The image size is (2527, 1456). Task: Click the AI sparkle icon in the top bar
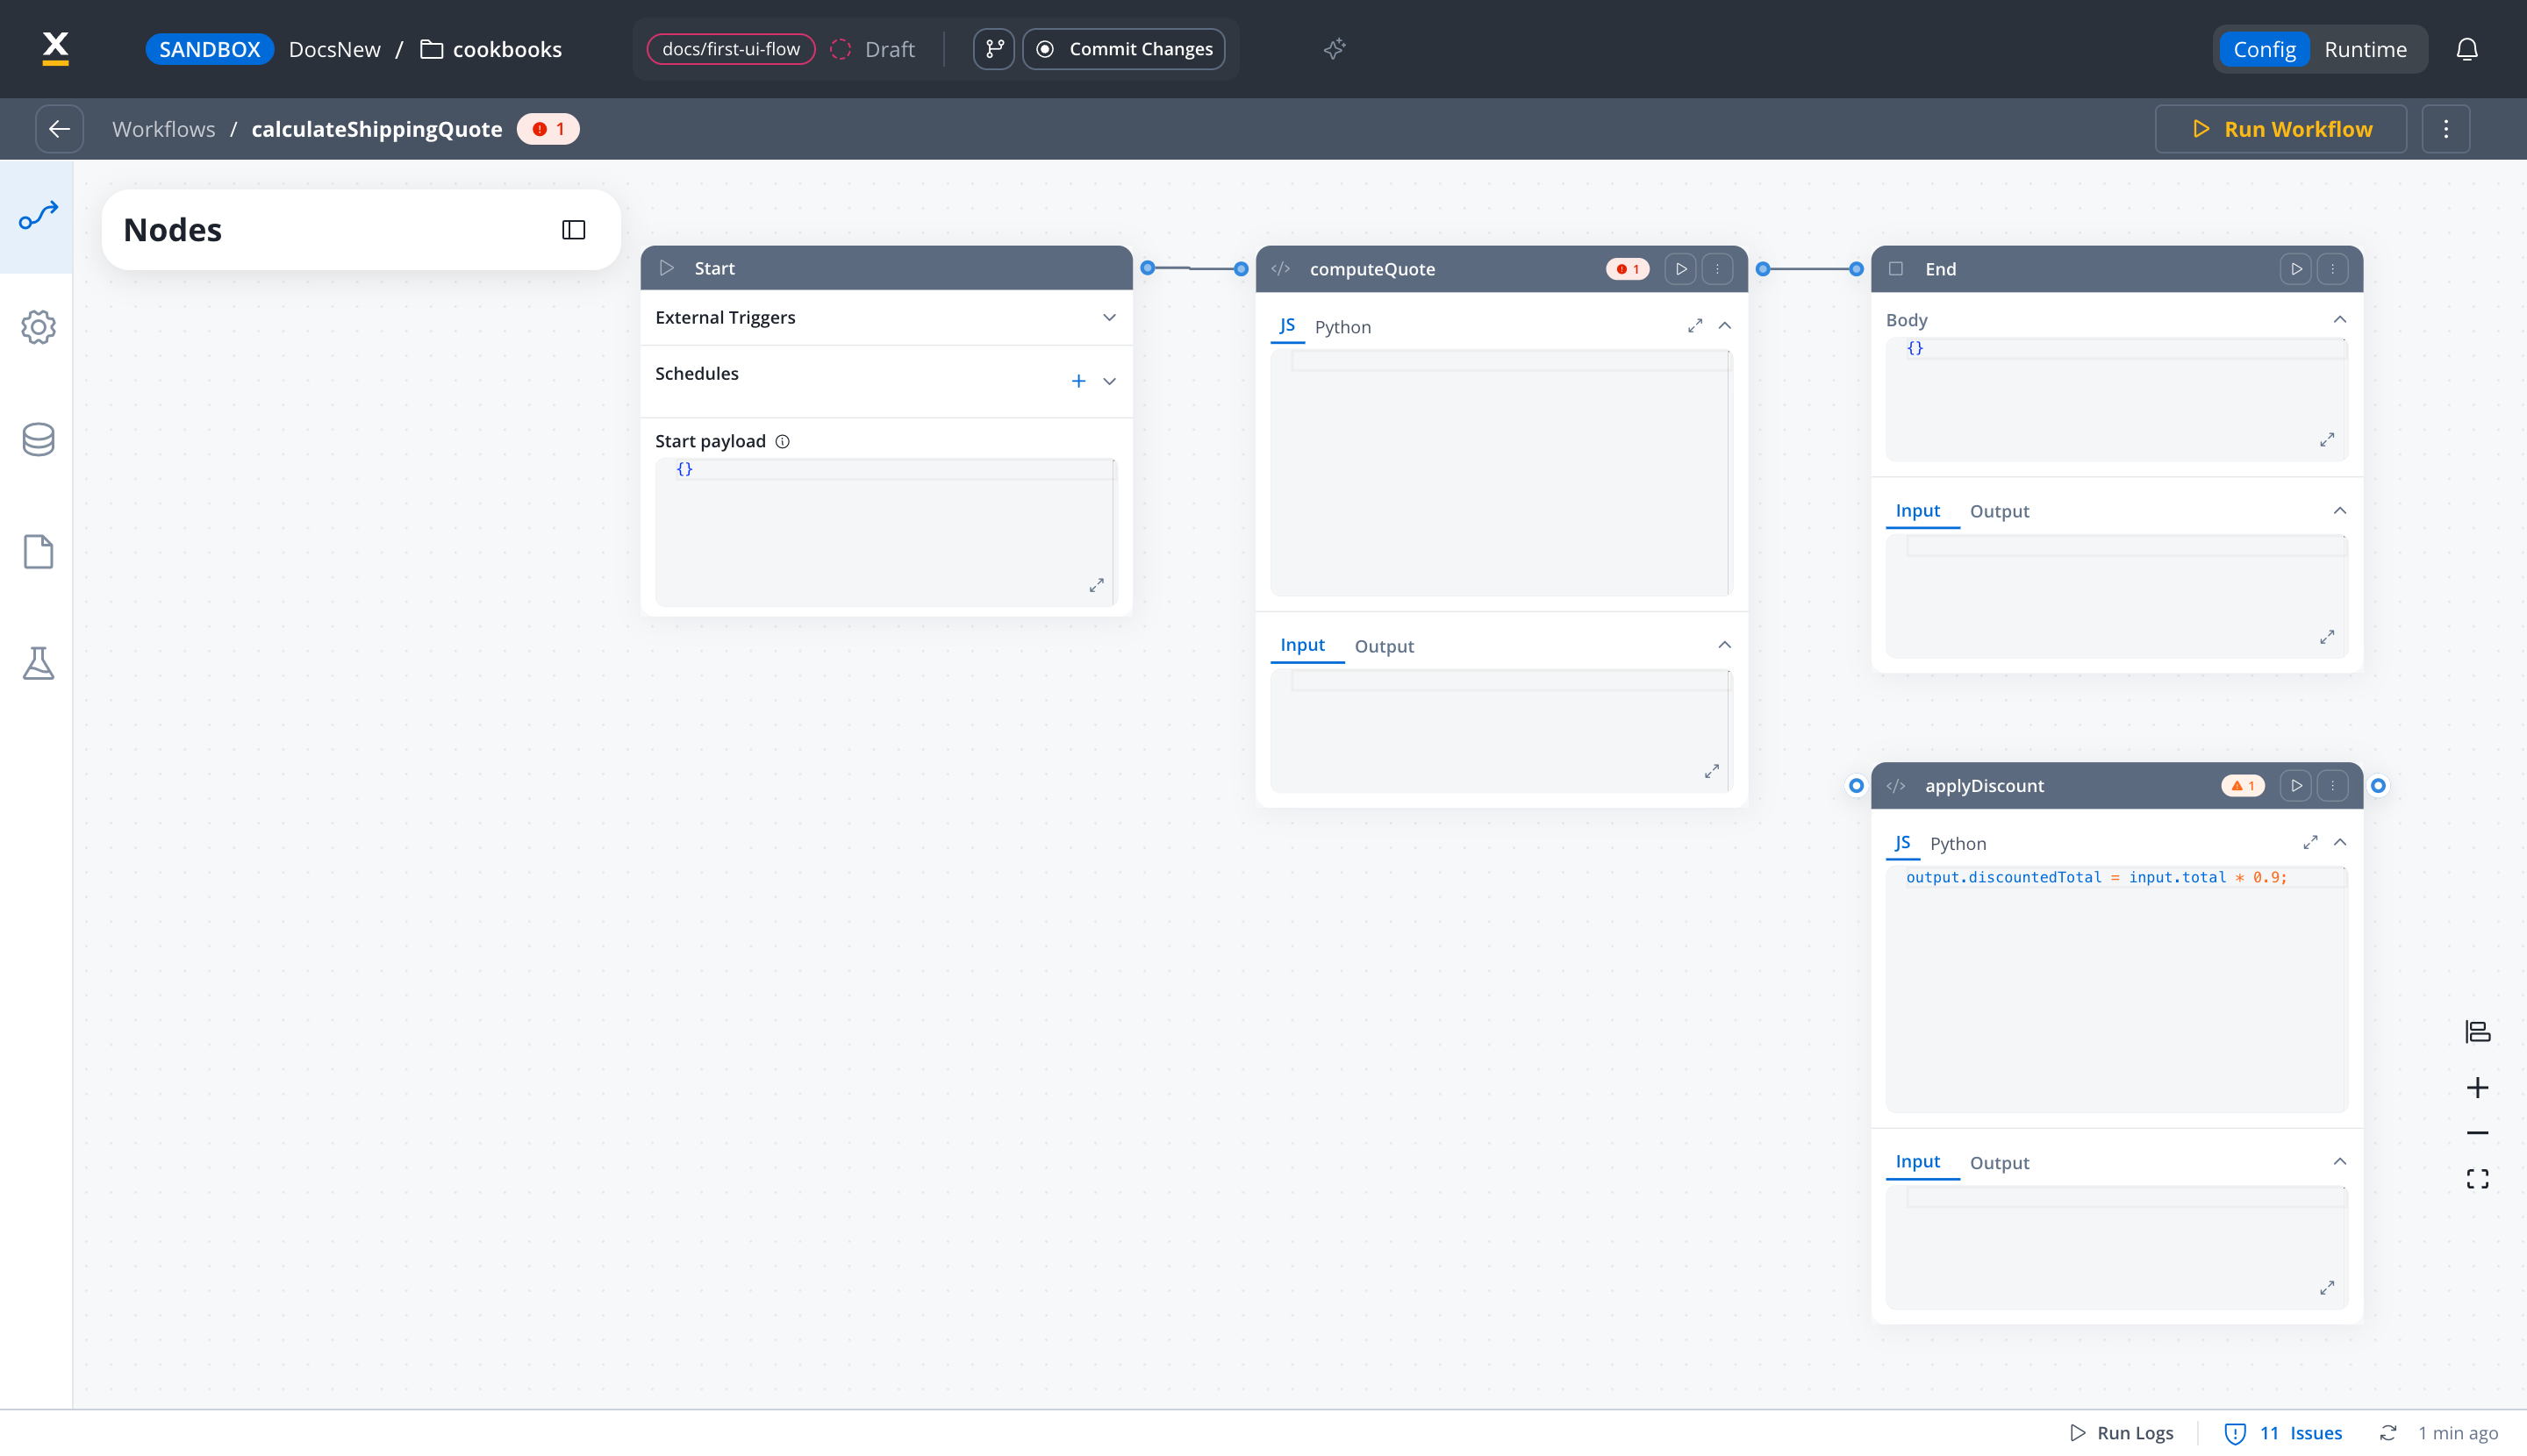click(x=1335, y=49)
